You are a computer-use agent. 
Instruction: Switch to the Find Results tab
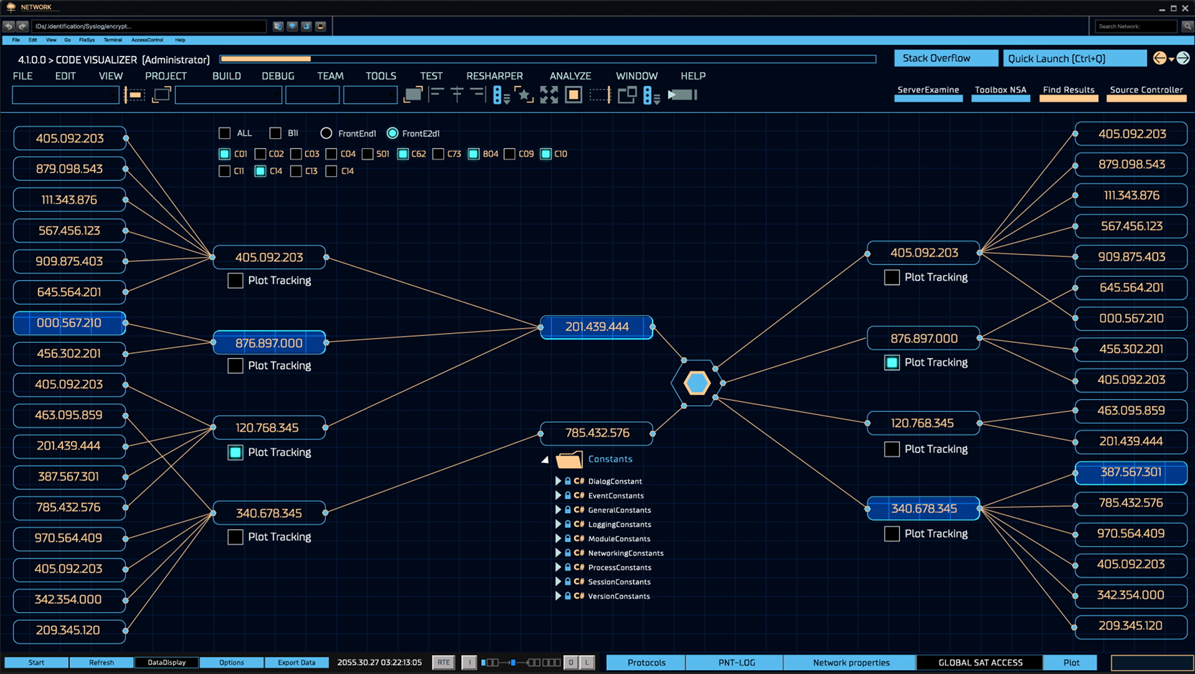(1068, 90)
